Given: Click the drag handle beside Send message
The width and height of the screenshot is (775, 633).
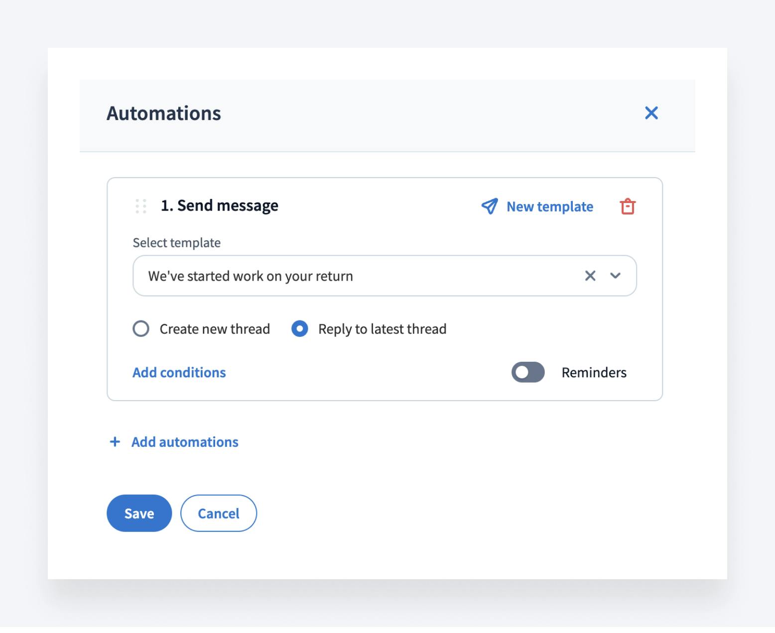Looking at the screenshot, I should (141, 206).
